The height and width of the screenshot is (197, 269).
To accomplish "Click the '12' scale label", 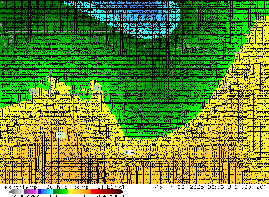I will [79, 196].
